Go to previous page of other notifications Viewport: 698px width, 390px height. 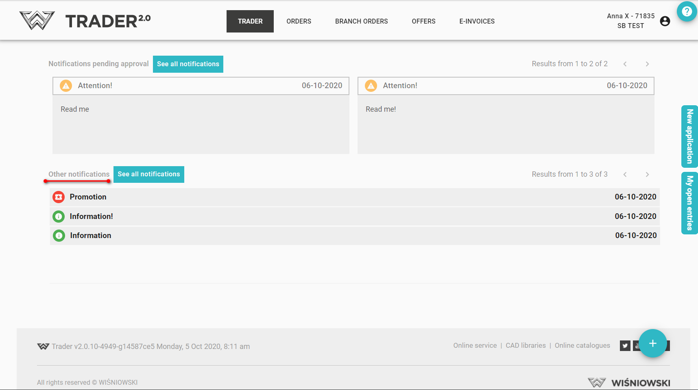(625, 175)
